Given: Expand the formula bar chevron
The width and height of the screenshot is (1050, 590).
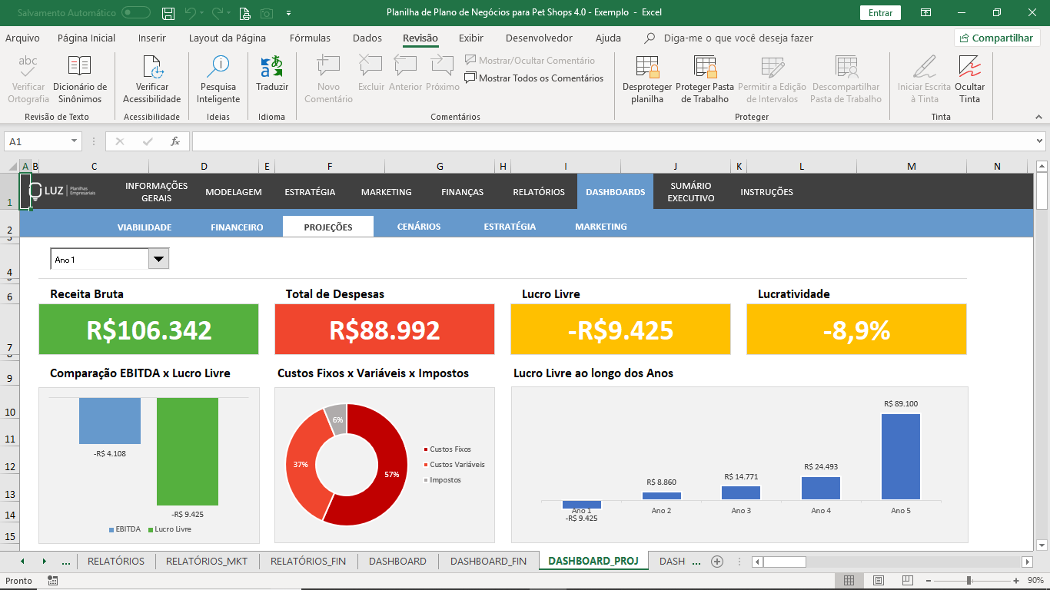Looking at the screenshot, I should (x=1040, y=141).
